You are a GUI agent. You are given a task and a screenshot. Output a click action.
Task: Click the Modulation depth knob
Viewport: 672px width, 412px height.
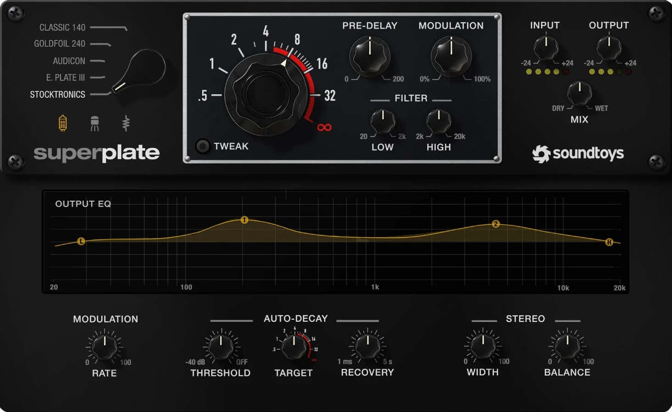tap(451, 56)
